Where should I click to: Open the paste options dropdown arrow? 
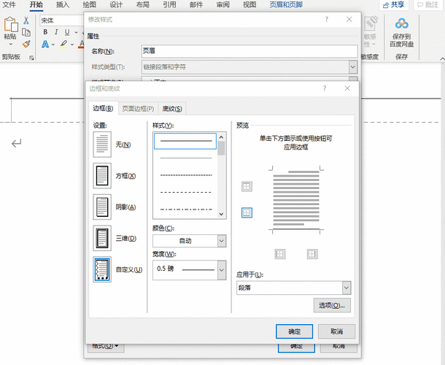coord(10,44)
